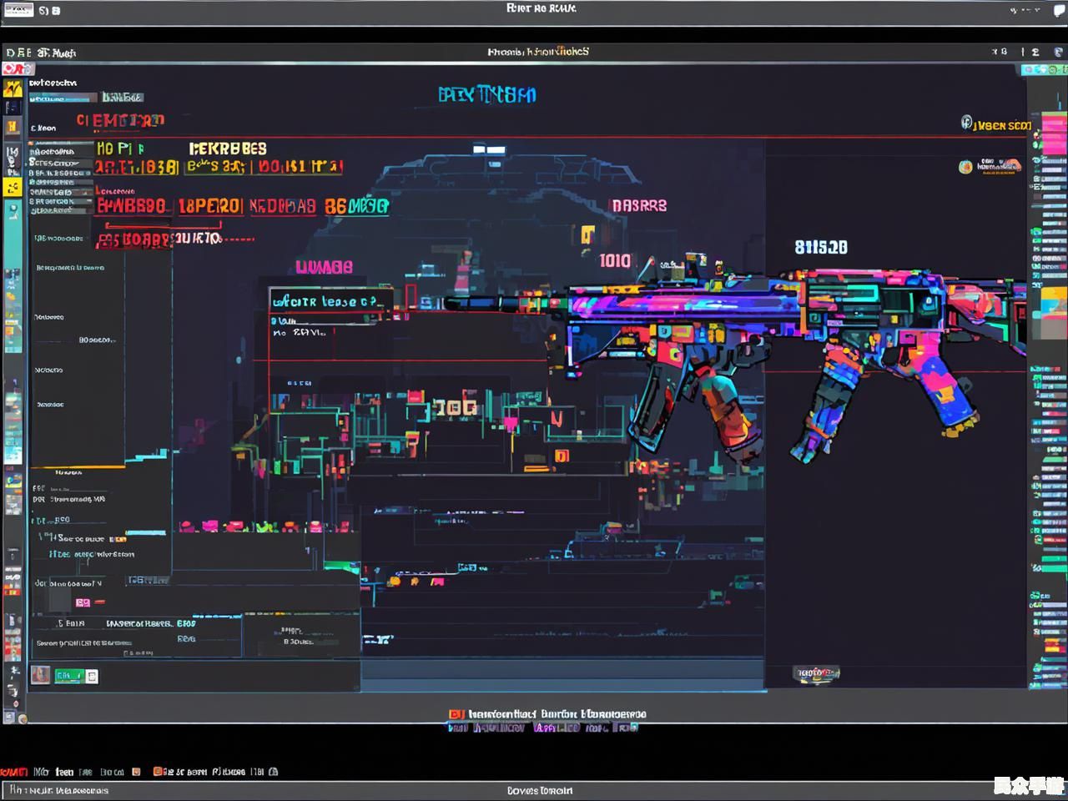Click the cream 'EKRBBES' heading
1068x801 pixels.
(x=228, y=149)
